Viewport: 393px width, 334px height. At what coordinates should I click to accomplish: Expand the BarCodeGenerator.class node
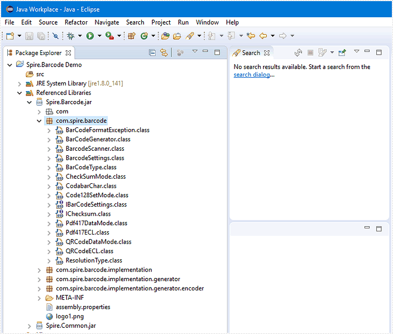pos(49,140)
